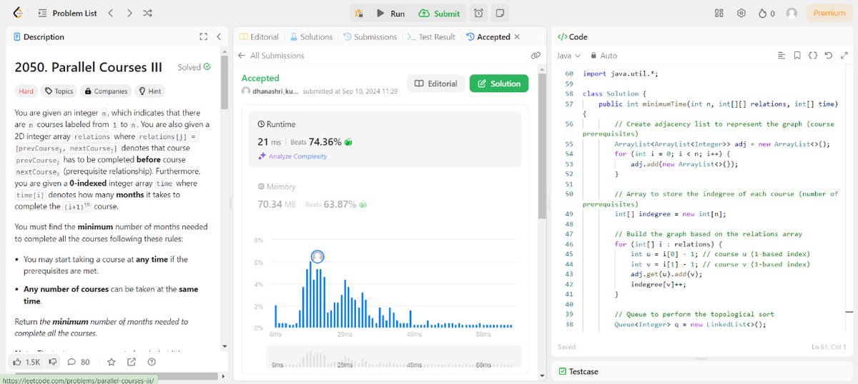858x384 pixels.
Task: Open the Companies tag
Action: (105, 91)
